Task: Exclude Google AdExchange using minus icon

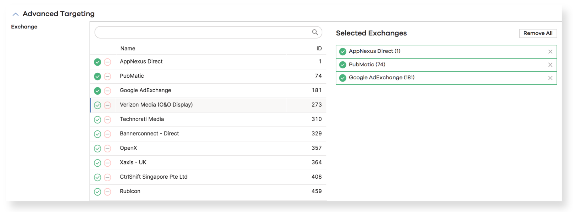Action: (x=107, y=91)
